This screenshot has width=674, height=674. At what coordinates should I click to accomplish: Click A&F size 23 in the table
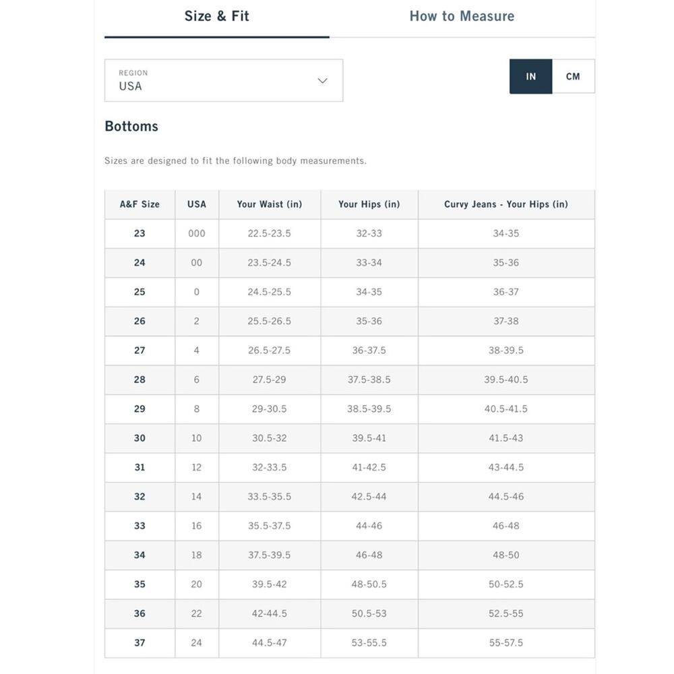(x=140, y=233)
